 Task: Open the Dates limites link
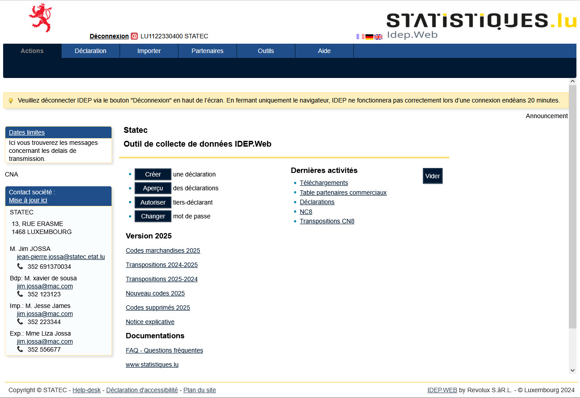pos(27,132)
